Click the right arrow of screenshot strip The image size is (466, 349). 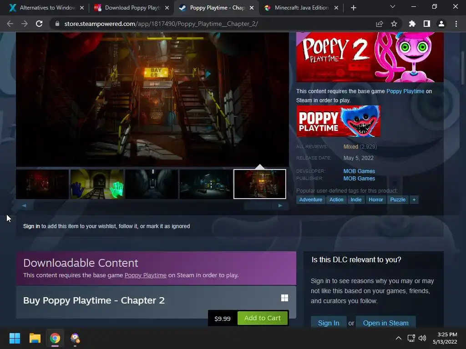[x=280, y=205]
